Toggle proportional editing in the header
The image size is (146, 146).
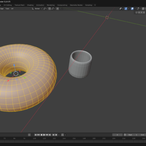[x=58, y=9]
